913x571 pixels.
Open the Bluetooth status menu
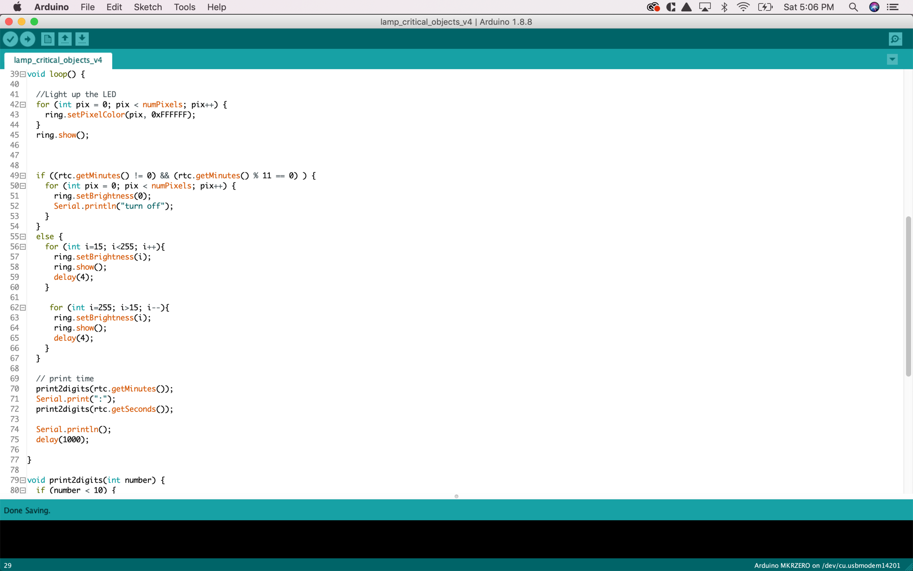724,7
